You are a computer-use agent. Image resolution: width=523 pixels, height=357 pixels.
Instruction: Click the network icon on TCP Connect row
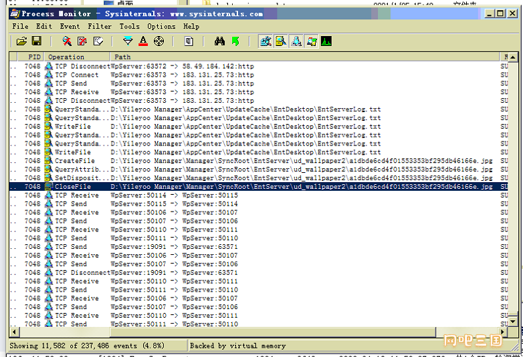tap(49, 75)
